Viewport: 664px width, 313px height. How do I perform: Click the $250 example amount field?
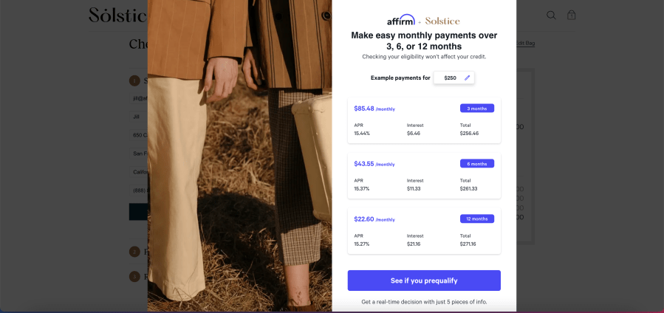pos(450,78)
